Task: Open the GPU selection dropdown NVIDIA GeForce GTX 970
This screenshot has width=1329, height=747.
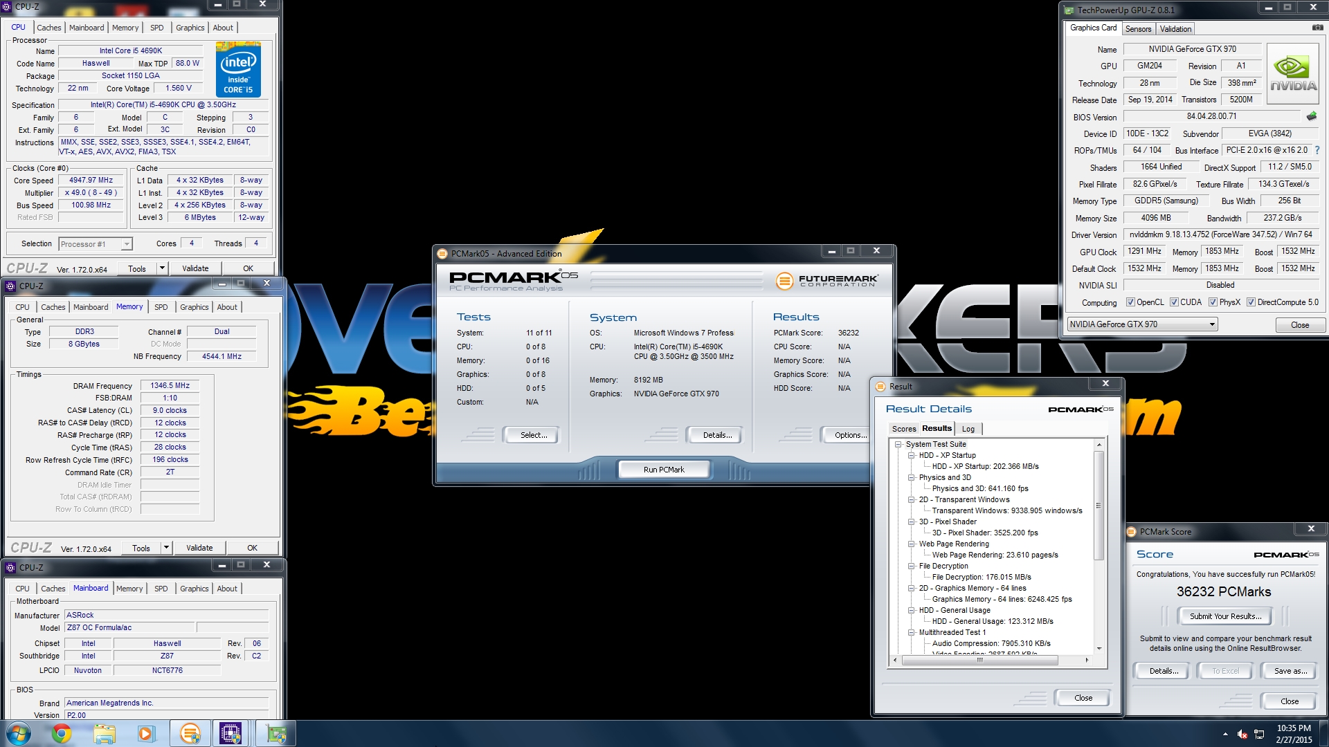Action: click(x=1142, y=324)
